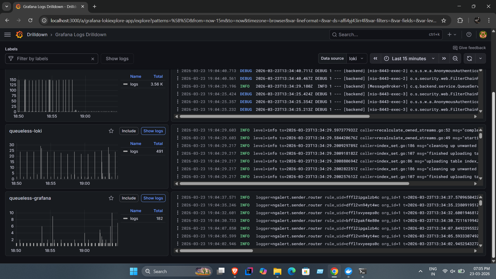Open the plus New menu dropdown

pos(452,35)
